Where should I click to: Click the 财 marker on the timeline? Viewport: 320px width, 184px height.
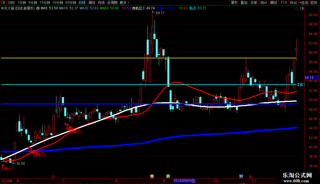click(241, 176)
